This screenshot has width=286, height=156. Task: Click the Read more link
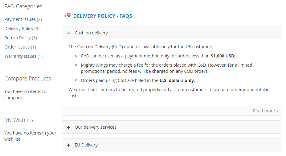[x=264, y=111]
